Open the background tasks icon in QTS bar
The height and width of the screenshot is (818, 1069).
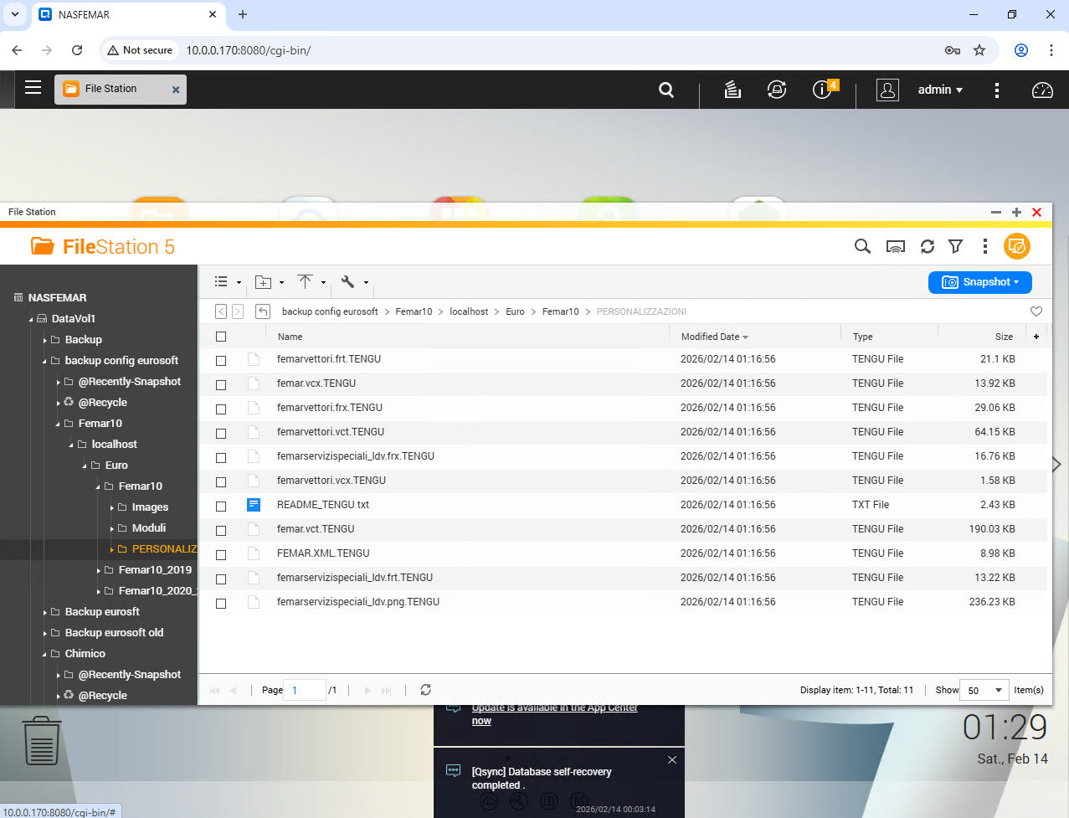732,90
